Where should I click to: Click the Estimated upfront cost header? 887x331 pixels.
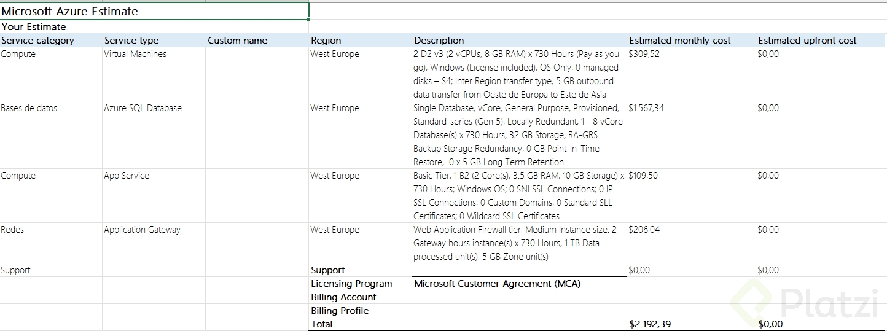[x=807, y=41]
